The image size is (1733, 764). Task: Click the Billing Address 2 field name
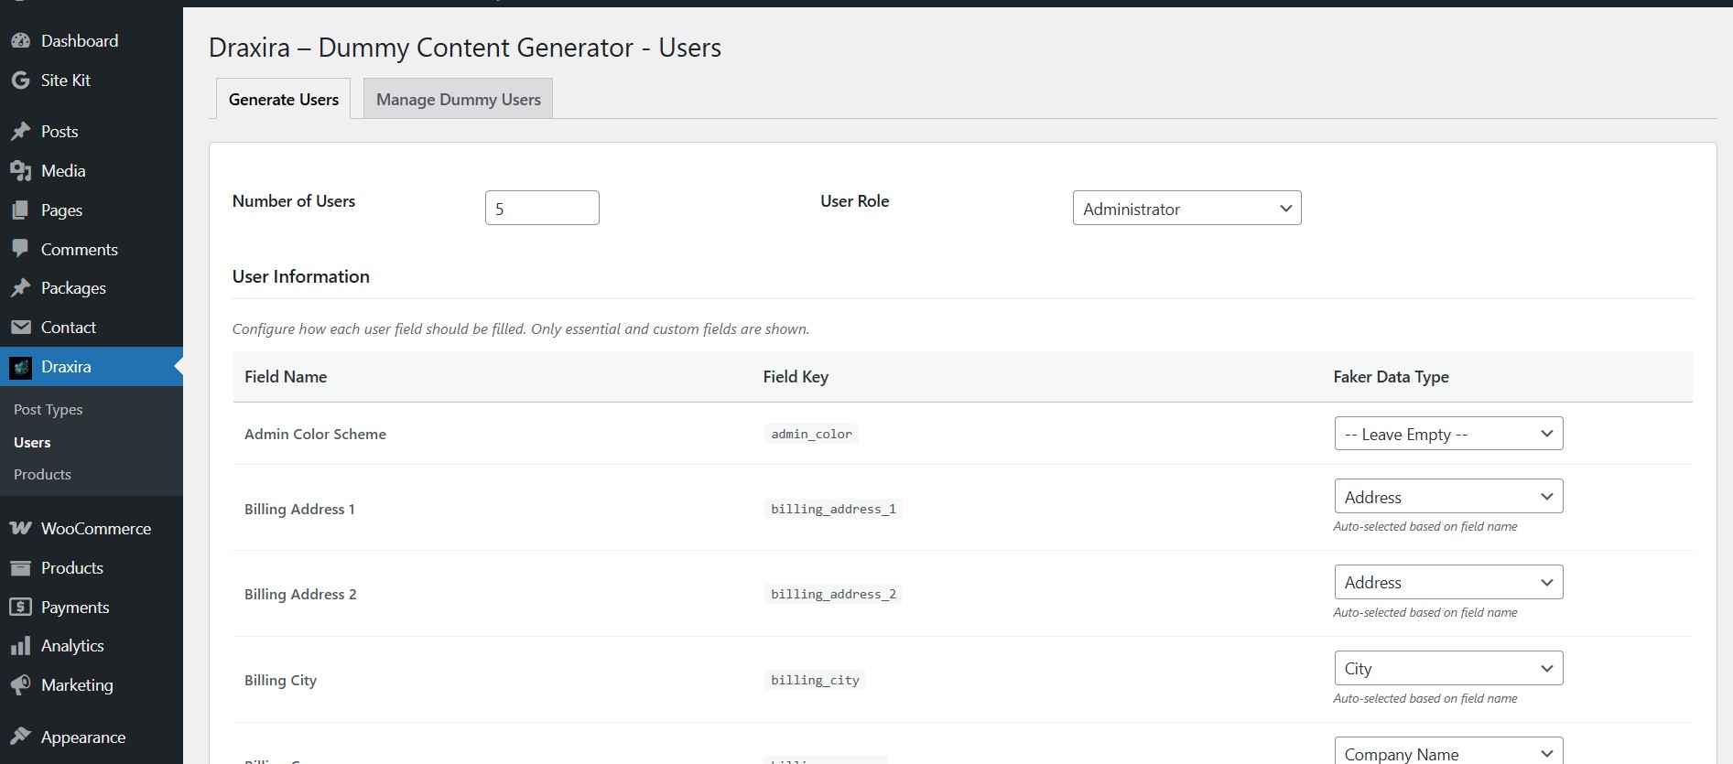click(300, 594)
